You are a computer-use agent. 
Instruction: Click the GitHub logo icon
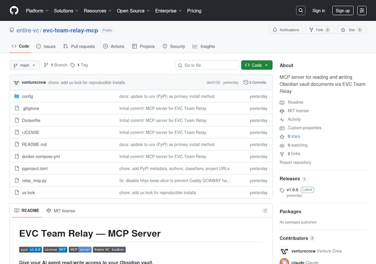tap(14, 11)
